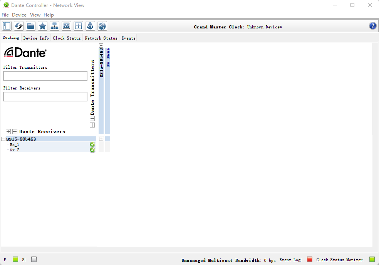Open the Device menu
This screenshot has width=379, height=265.
click(19, 15)
